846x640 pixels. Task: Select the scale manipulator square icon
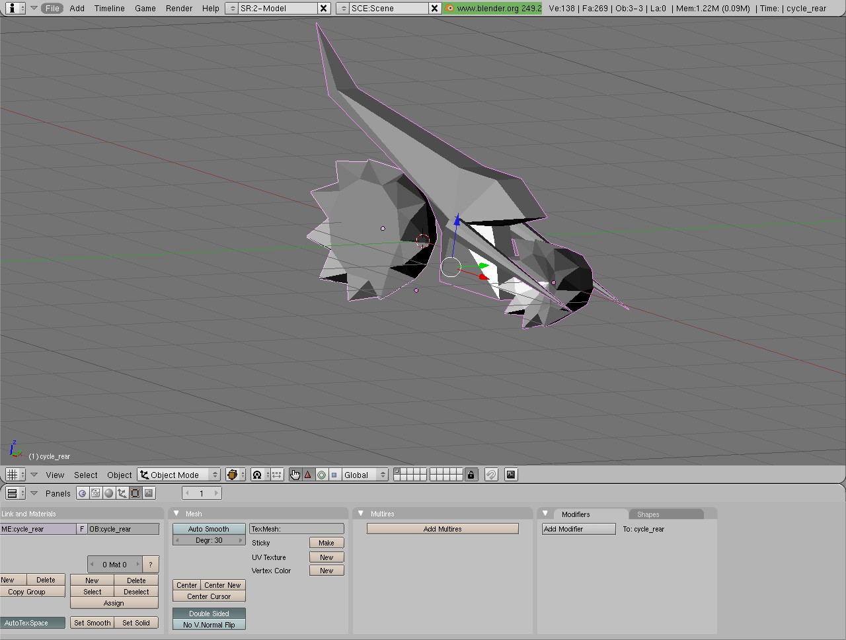[x=334, y=475]
